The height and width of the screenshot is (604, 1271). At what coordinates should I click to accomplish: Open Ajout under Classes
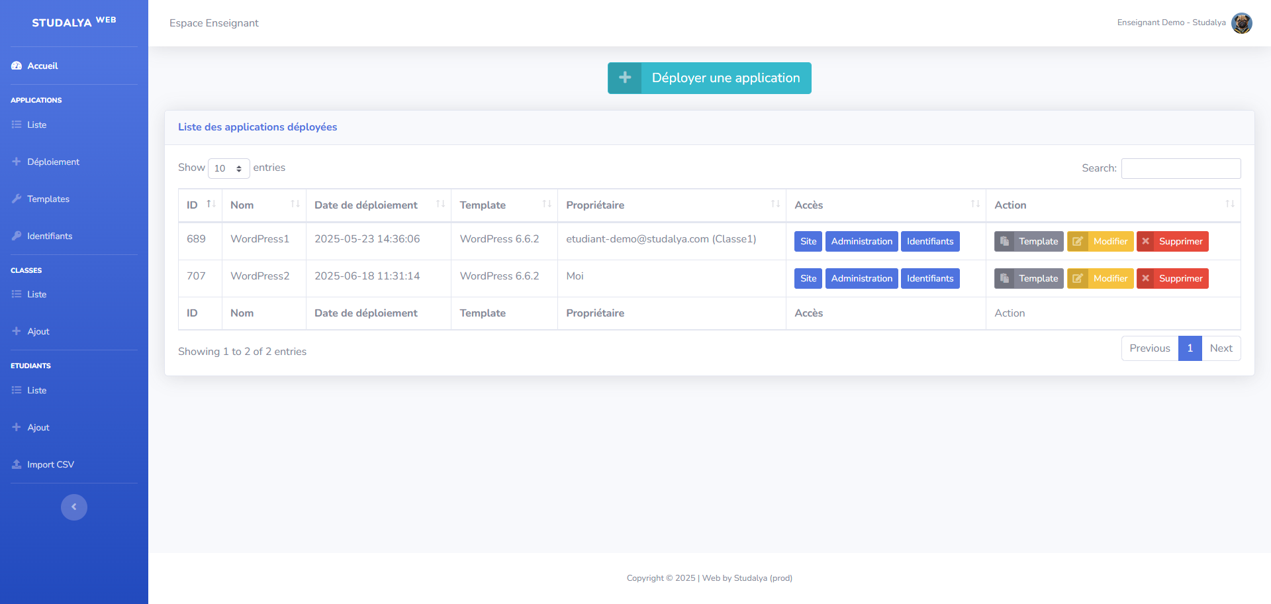click(38, 331)
